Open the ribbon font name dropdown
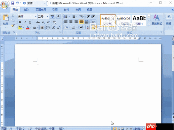Image resolution: width=174 pixels, height=130 pixels. [36, 17]
